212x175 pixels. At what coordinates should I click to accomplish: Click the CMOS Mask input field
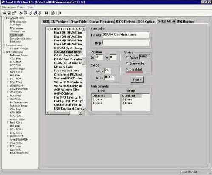tap(109, 77)
